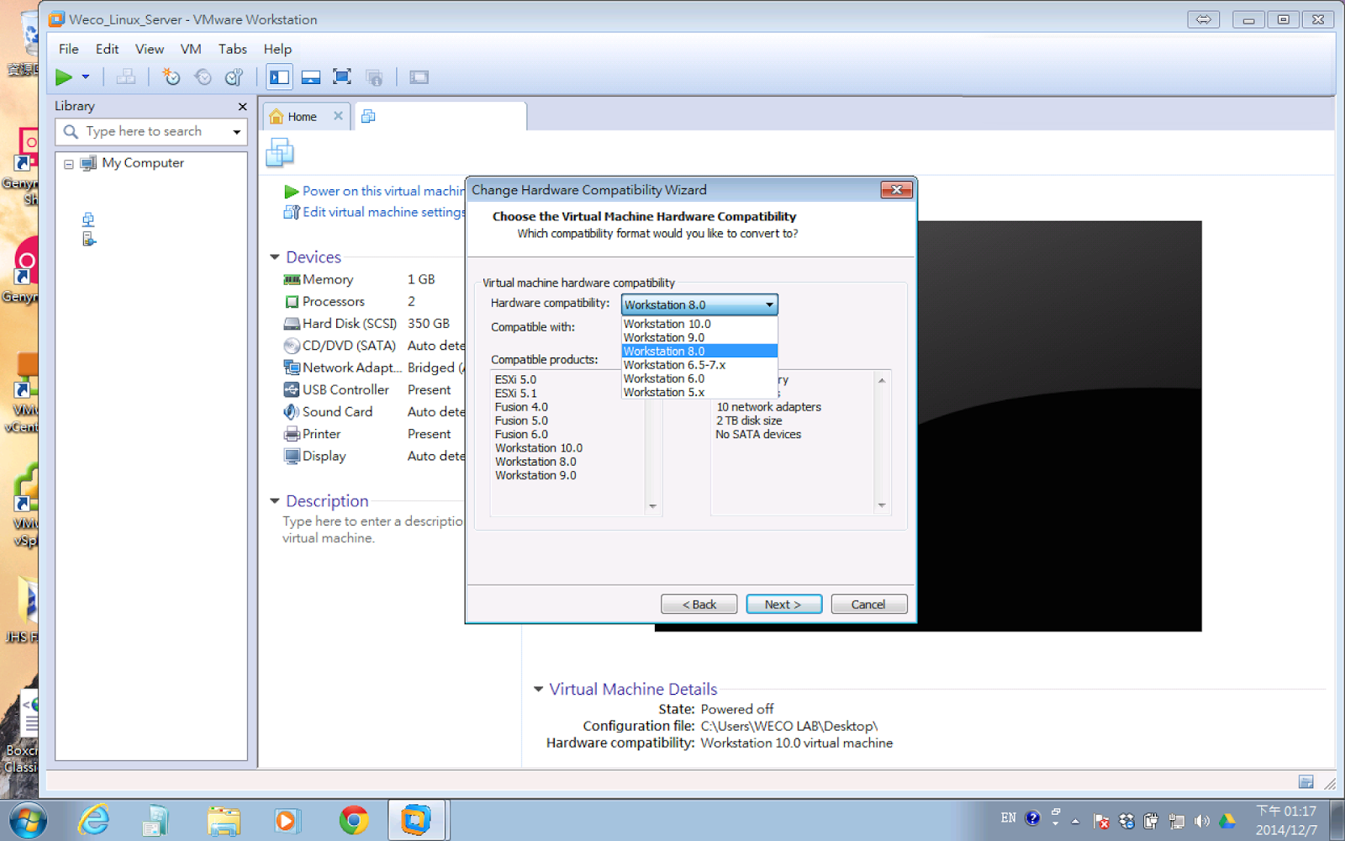The height and width of the screenshot is (841, 1345).
Task: Collapse the Virtual Machine Details section
Action: [538, 690]
